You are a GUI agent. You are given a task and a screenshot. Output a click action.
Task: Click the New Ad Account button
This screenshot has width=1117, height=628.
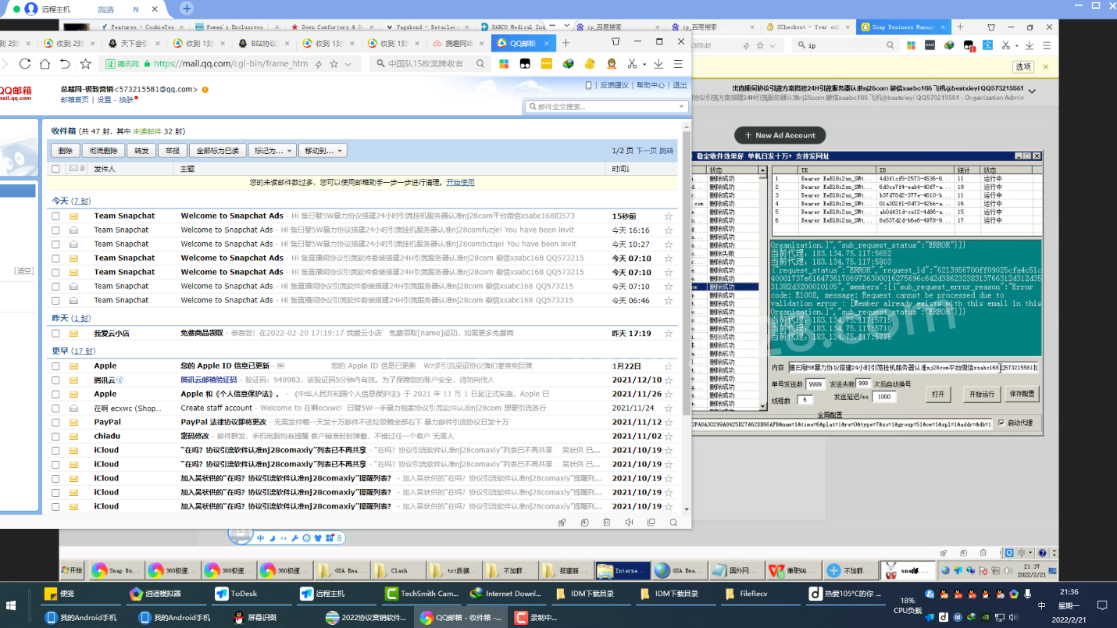point(779,135)
